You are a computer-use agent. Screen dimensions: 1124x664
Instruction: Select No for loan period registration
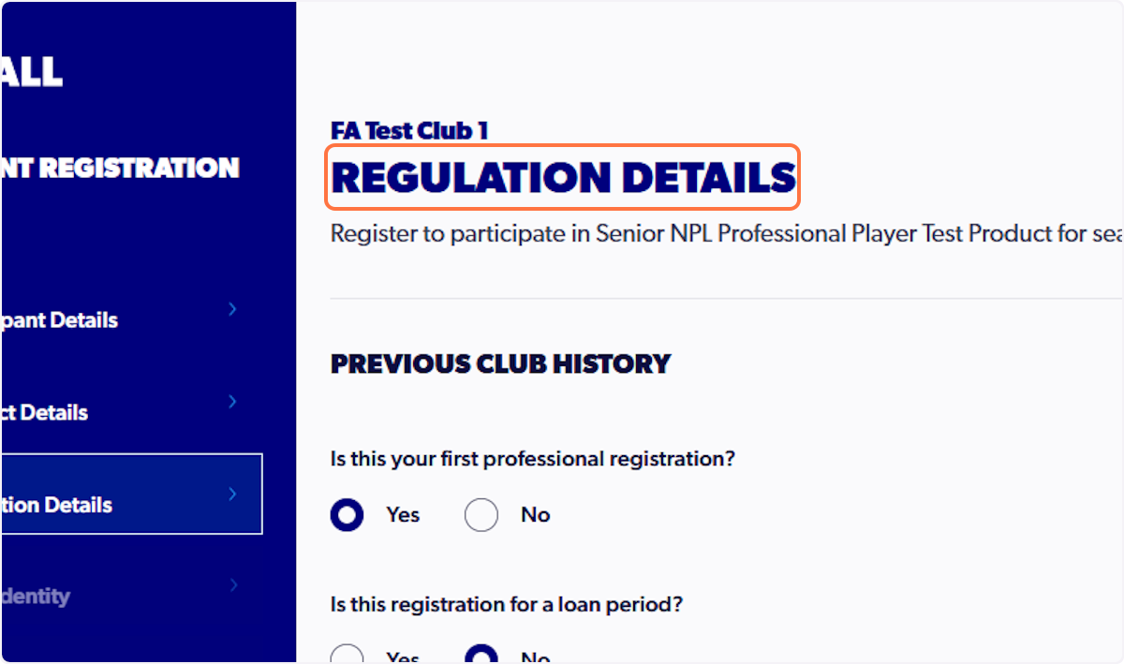coord(481,656)
